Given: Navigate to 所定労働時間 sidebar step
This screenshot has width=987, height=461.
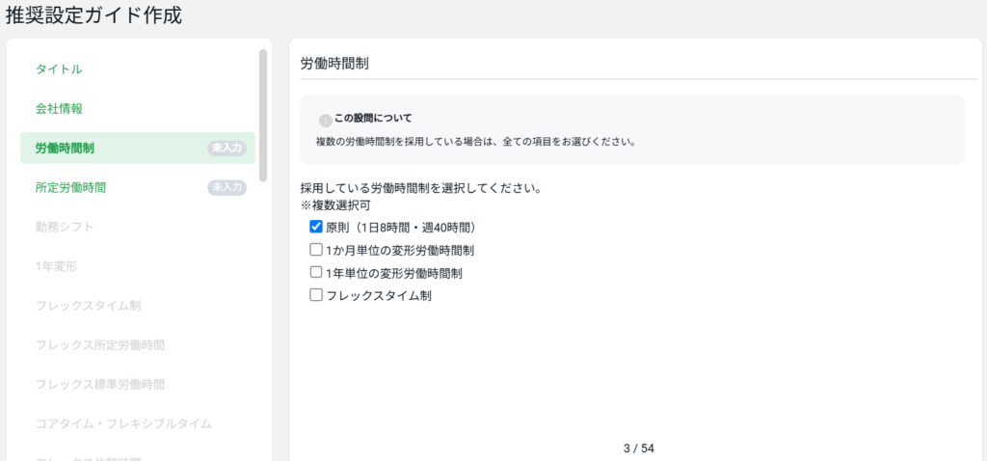Looking at the screenshot, I should 71,187.
